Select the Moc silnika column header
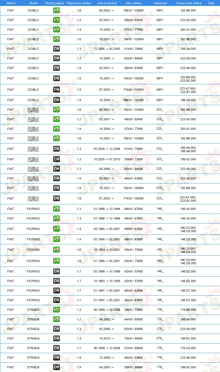220x372 pixels. coord(134,3)
